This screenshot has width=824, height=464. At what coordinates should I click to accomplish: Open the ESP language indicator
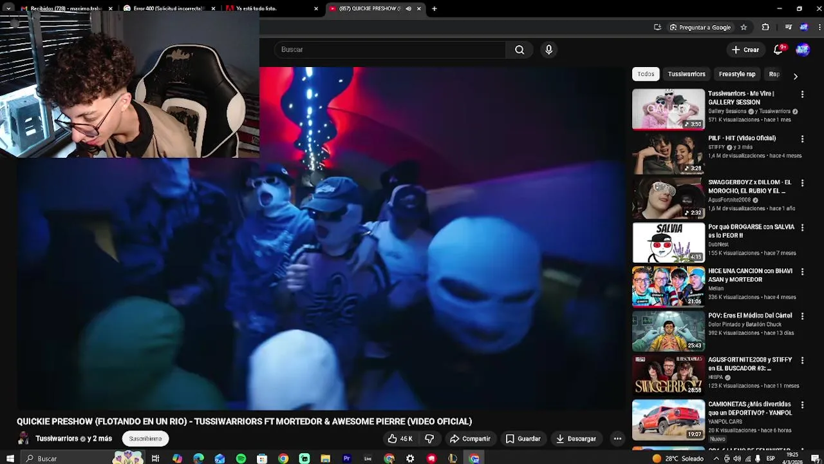[771, 458]
